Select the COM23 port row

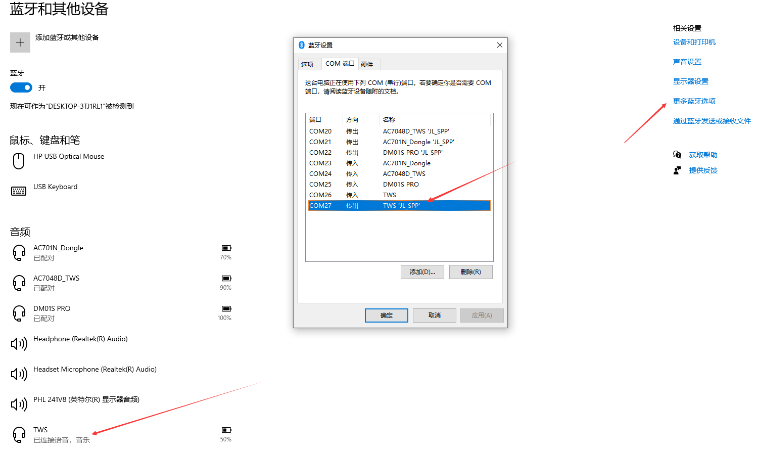coord(399,163)
